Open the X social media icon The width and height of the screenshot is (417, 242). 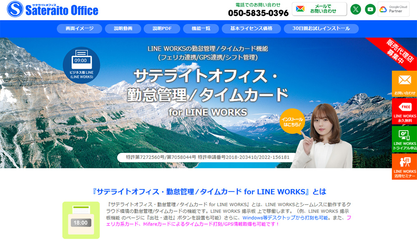356,9
